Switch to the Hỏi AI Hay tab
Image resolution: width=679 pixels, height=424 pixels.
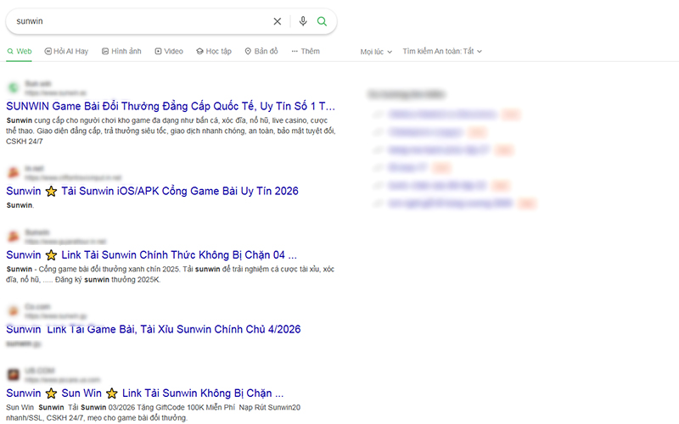[66, 51]
